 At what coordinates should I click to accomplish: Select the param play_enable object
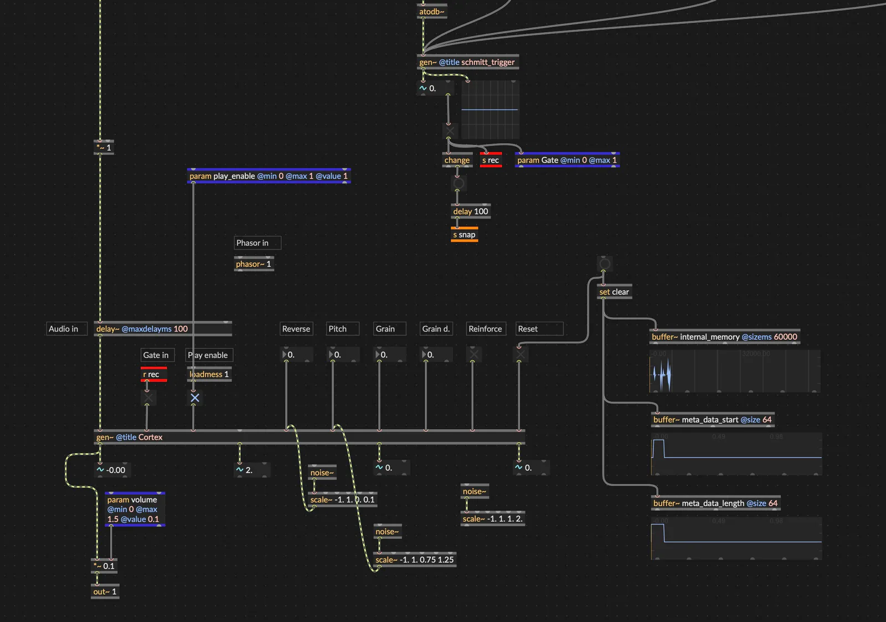pyautogui.click(x=269, y=176)
